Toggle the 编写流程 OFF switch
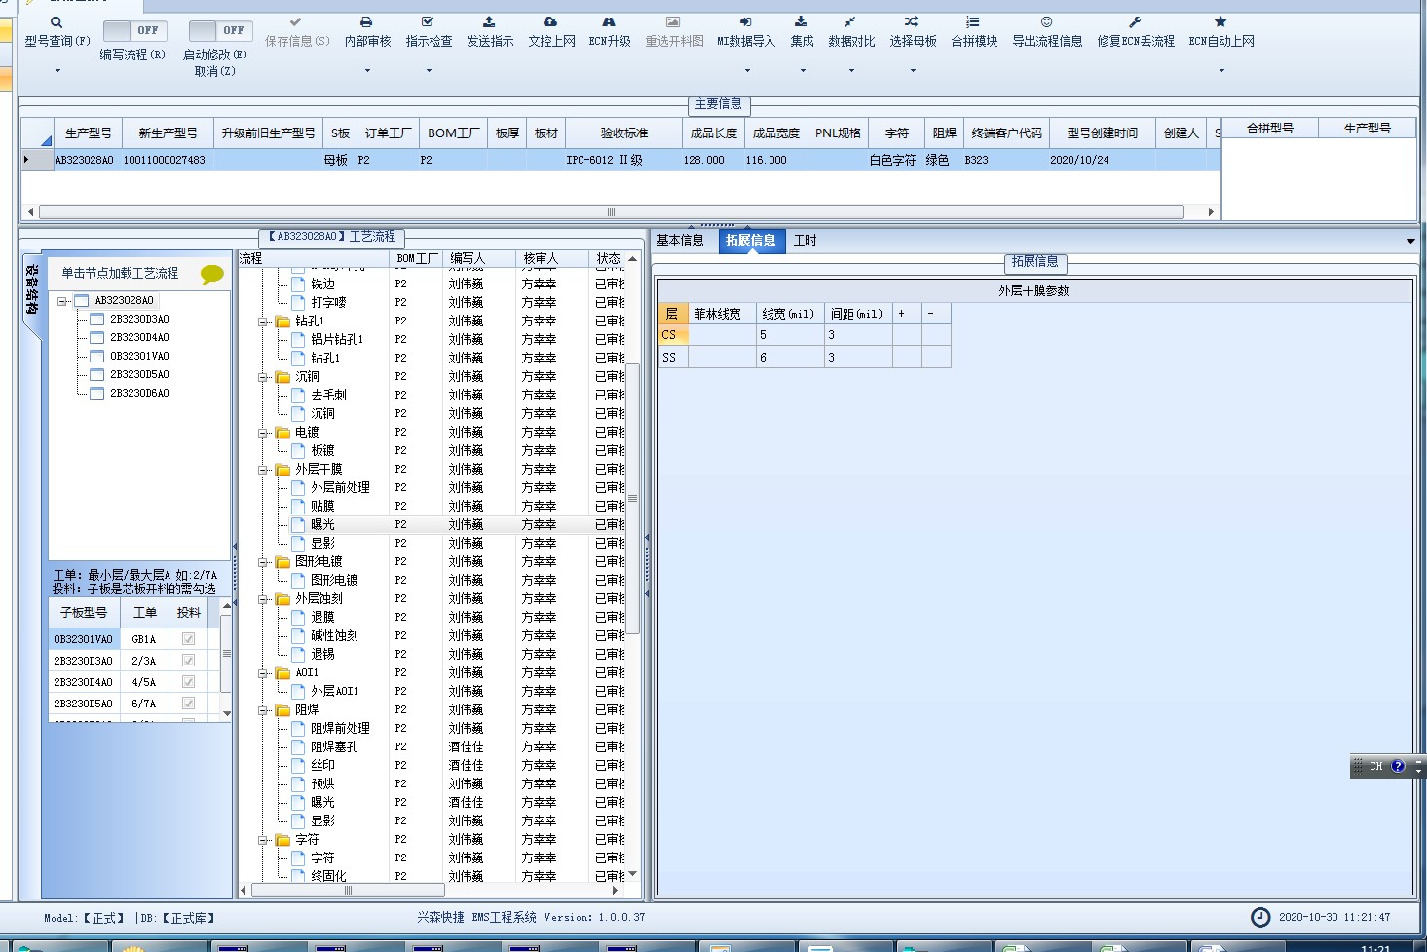Image resolution: width=1427 pixels, height=952 pixels. point(133,31)
